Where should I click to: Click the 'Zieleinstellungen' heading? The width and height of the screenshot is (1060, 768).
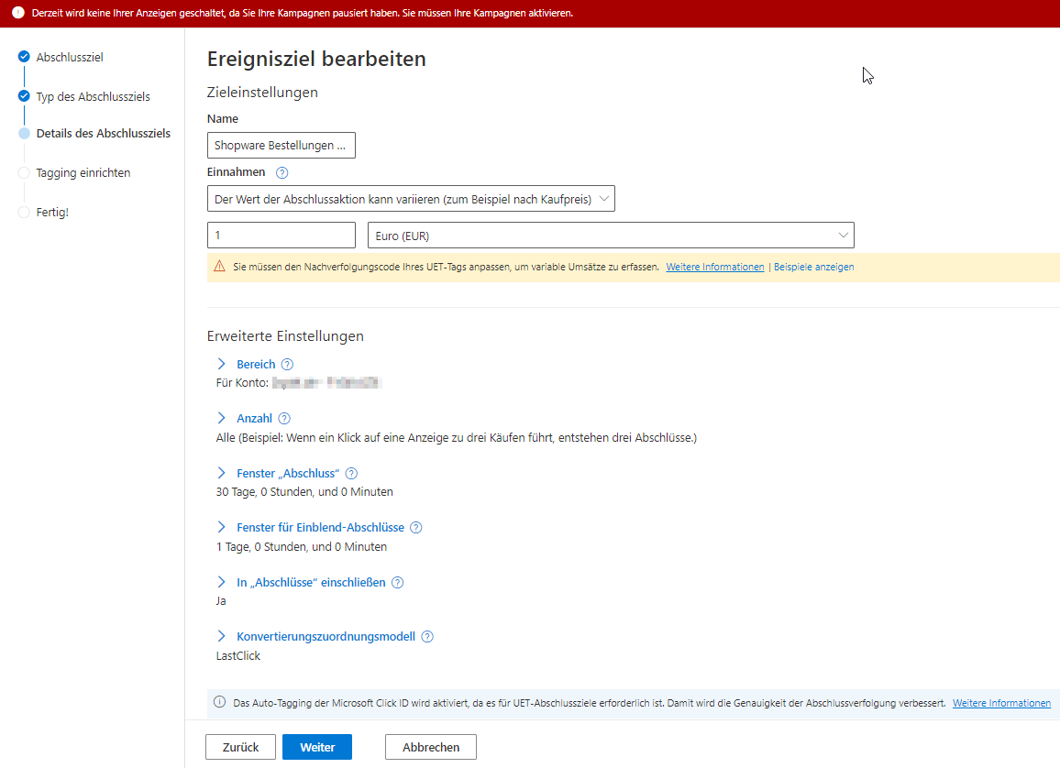[262, 92]
